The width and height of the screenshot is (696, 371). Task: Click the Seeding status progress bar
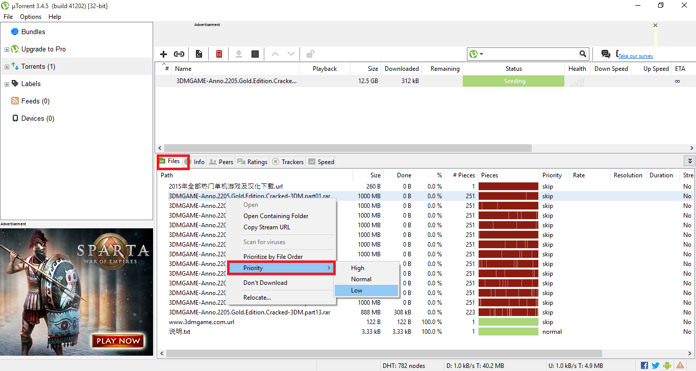coord(513,81)
